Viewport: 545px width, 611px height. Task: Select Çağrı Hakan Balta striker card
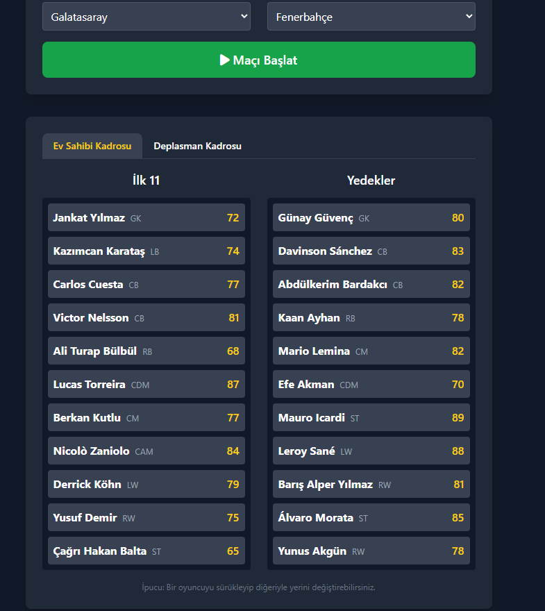[x=146, y=551]
